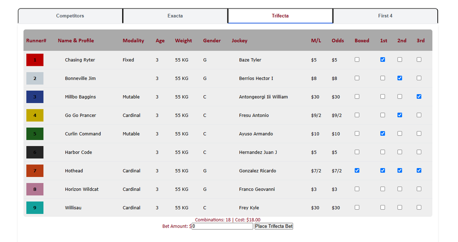Focus the Bet Amount input field

coord(223,226)
